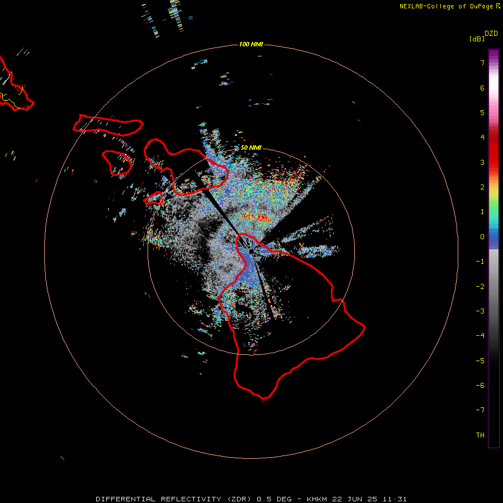503x503 pixels.
Task: Click the red high-ZDR echo cluster north of radar
Action: click(x=255, y=217)
